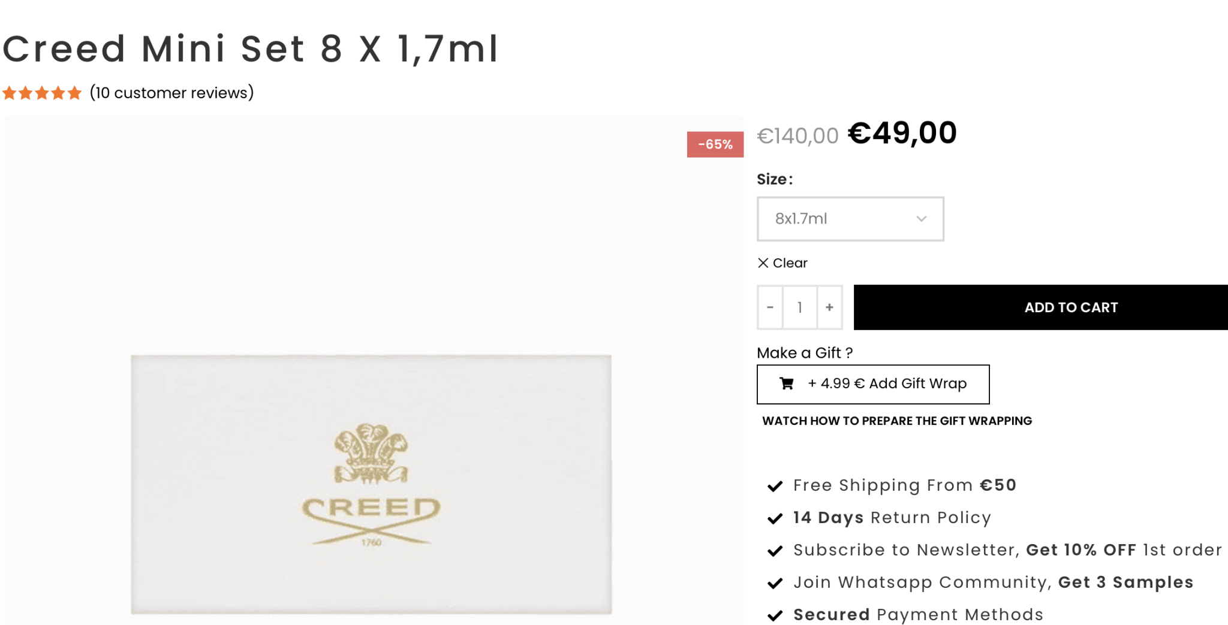
Task: Click the 14 Days Return Policy checkmark
Action: [775, 518]
